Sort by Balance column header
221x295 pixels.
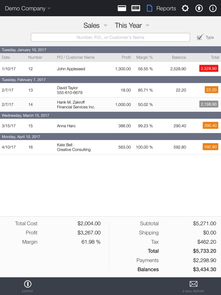179,57
